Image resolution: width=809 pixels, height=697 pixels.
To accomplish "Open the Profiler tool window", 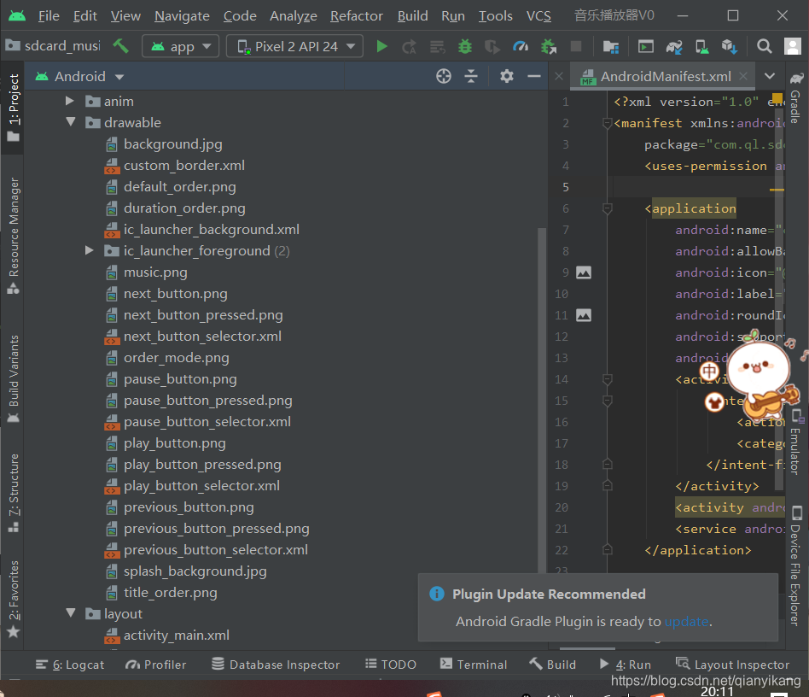I will coord(155,665).
